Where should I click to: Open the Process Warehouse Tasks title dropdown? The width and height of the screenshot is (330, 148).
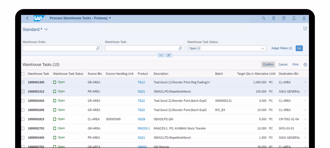pyautogui.click(x=80, y=18)
